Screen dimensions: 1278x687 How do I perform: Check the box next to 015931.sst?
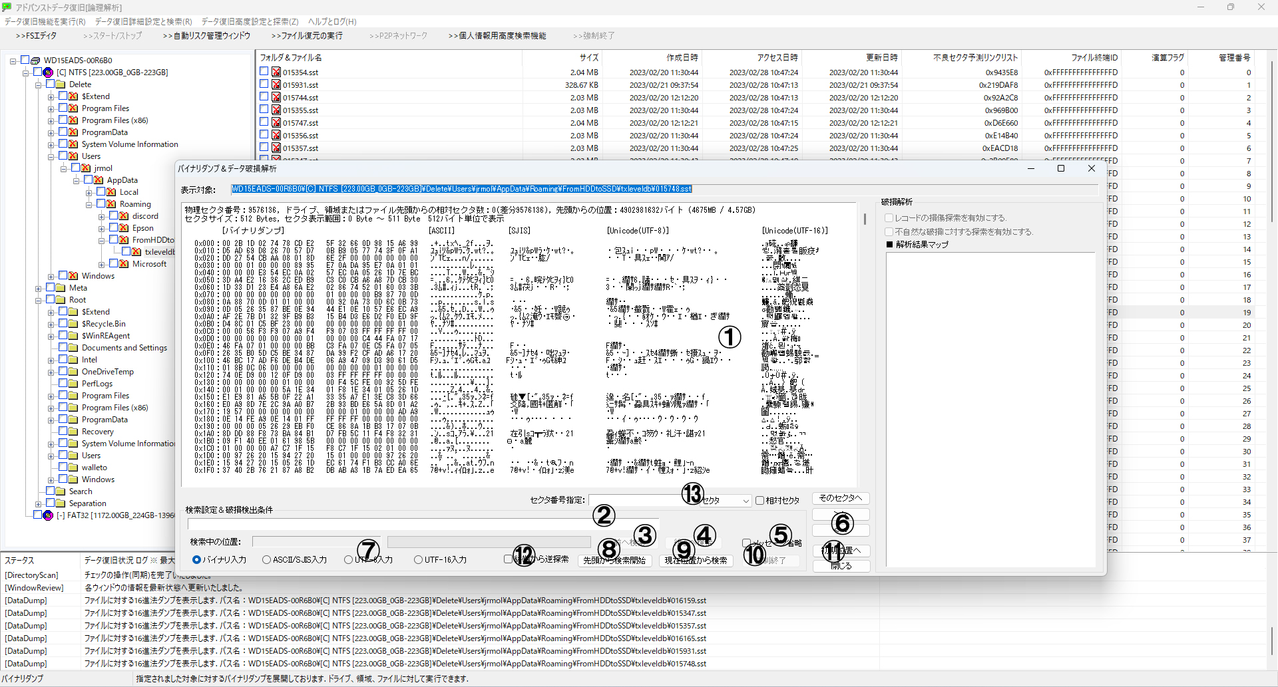(x=264, y=84)
